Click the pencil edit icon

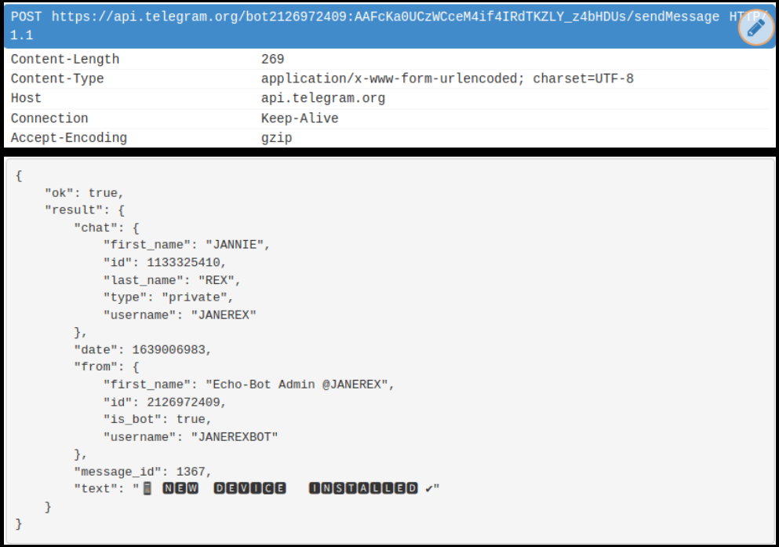[755, 28]
